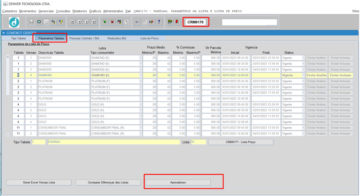Click the Execute Query lightning icon
360x196 pixels.
(x=61, y=22)
